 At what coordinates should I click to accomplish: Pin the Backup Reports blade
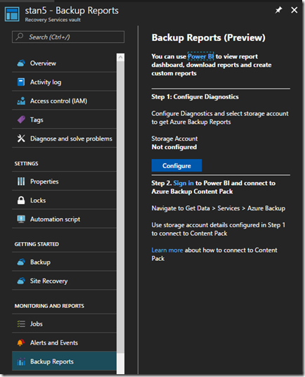click(x=278, y=10)
